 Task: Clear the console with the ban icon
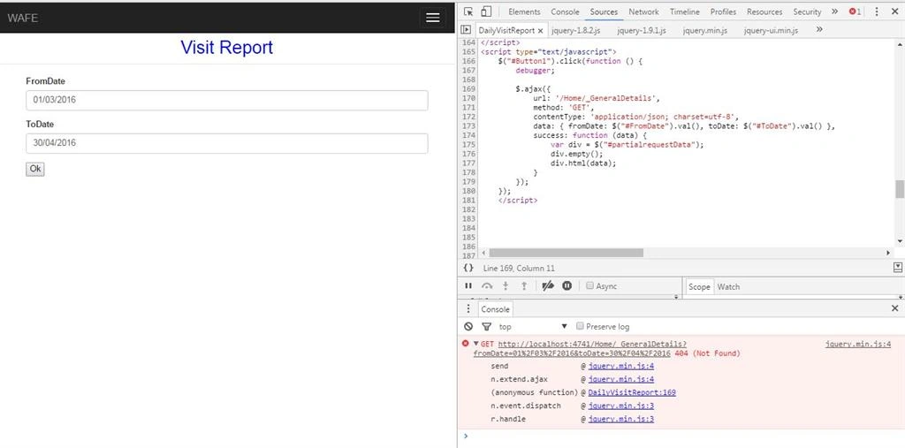pyautogui.click(x=468, y=326)
